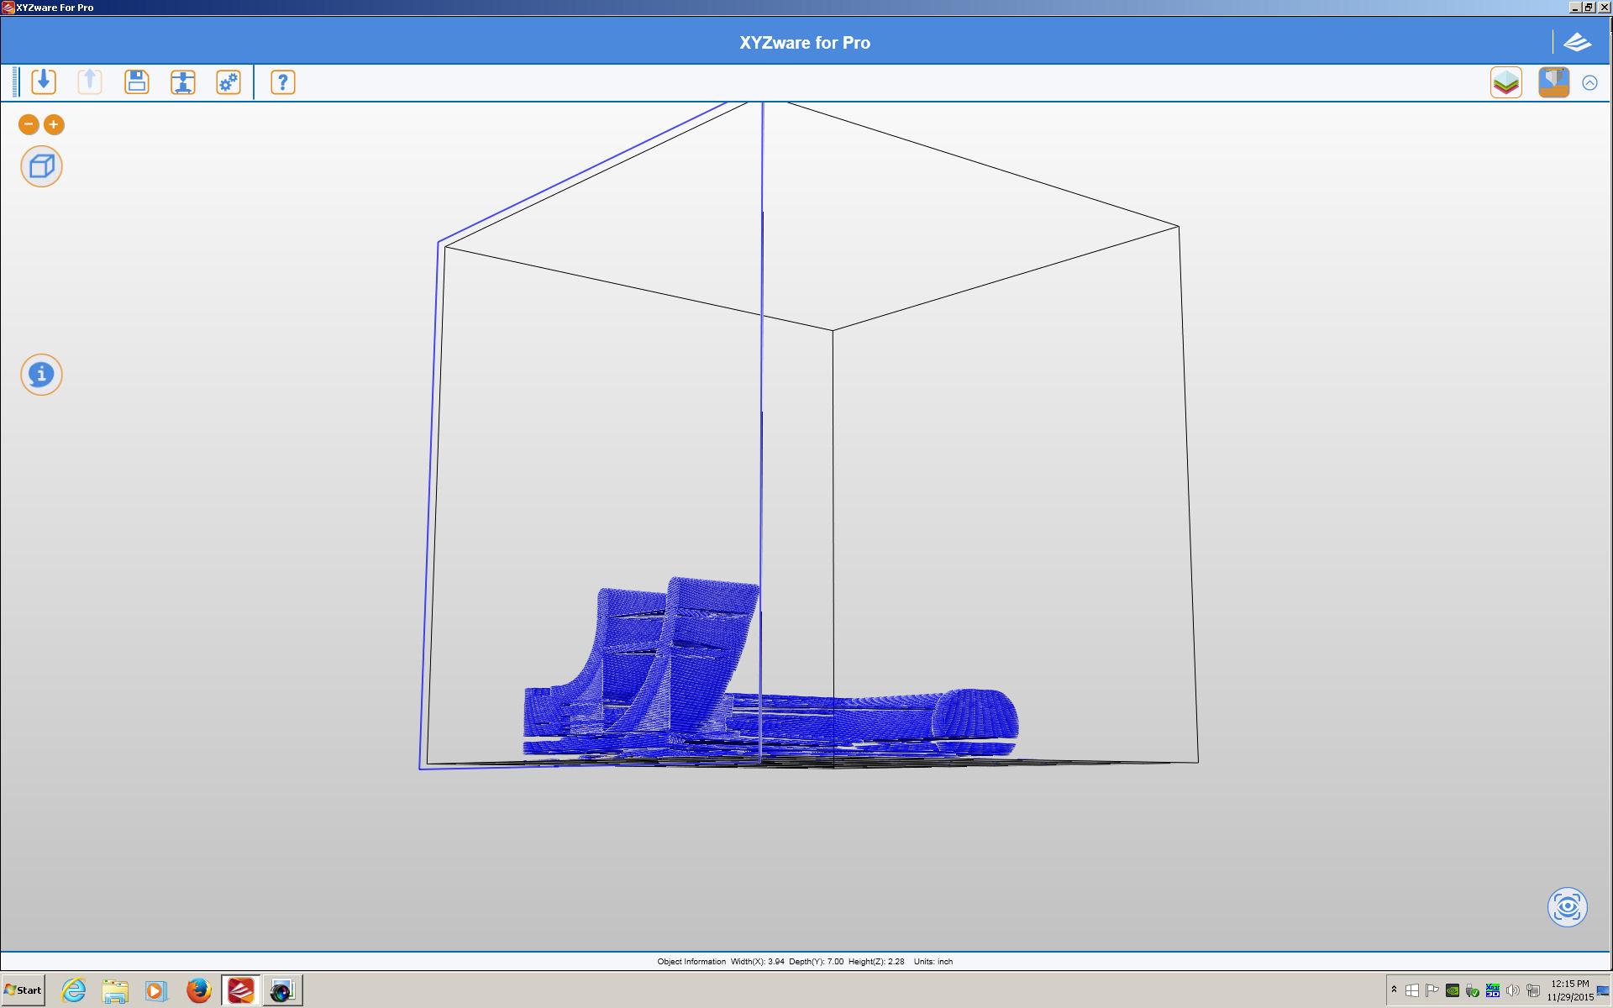Image resolution: width=1613 pixels, height=1008 pixels.
Task: Click the toolbar drag handle grip
Action: (15, 82)
